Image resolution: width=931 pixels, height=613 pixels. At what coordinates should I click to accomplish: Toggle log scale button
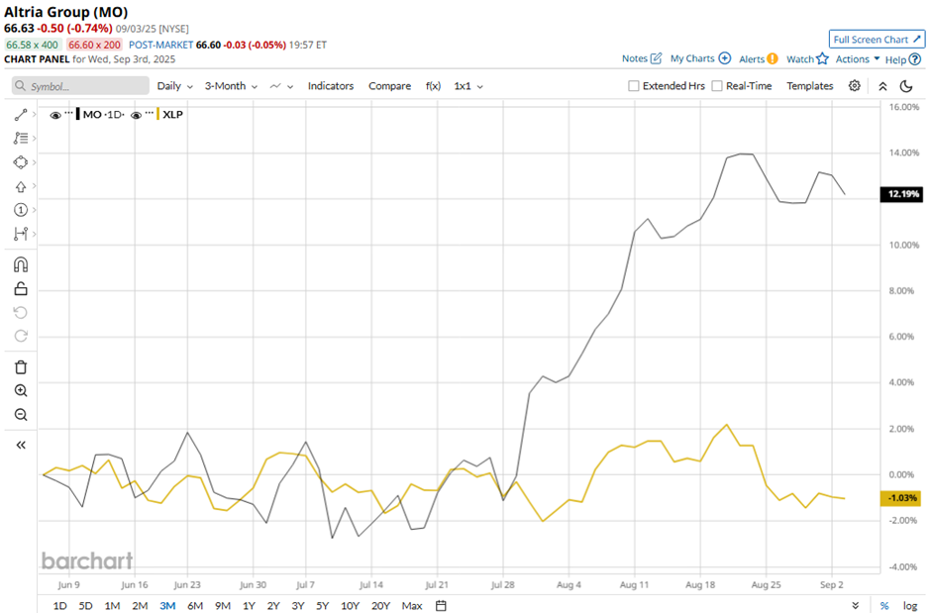(x=909, y=605)
